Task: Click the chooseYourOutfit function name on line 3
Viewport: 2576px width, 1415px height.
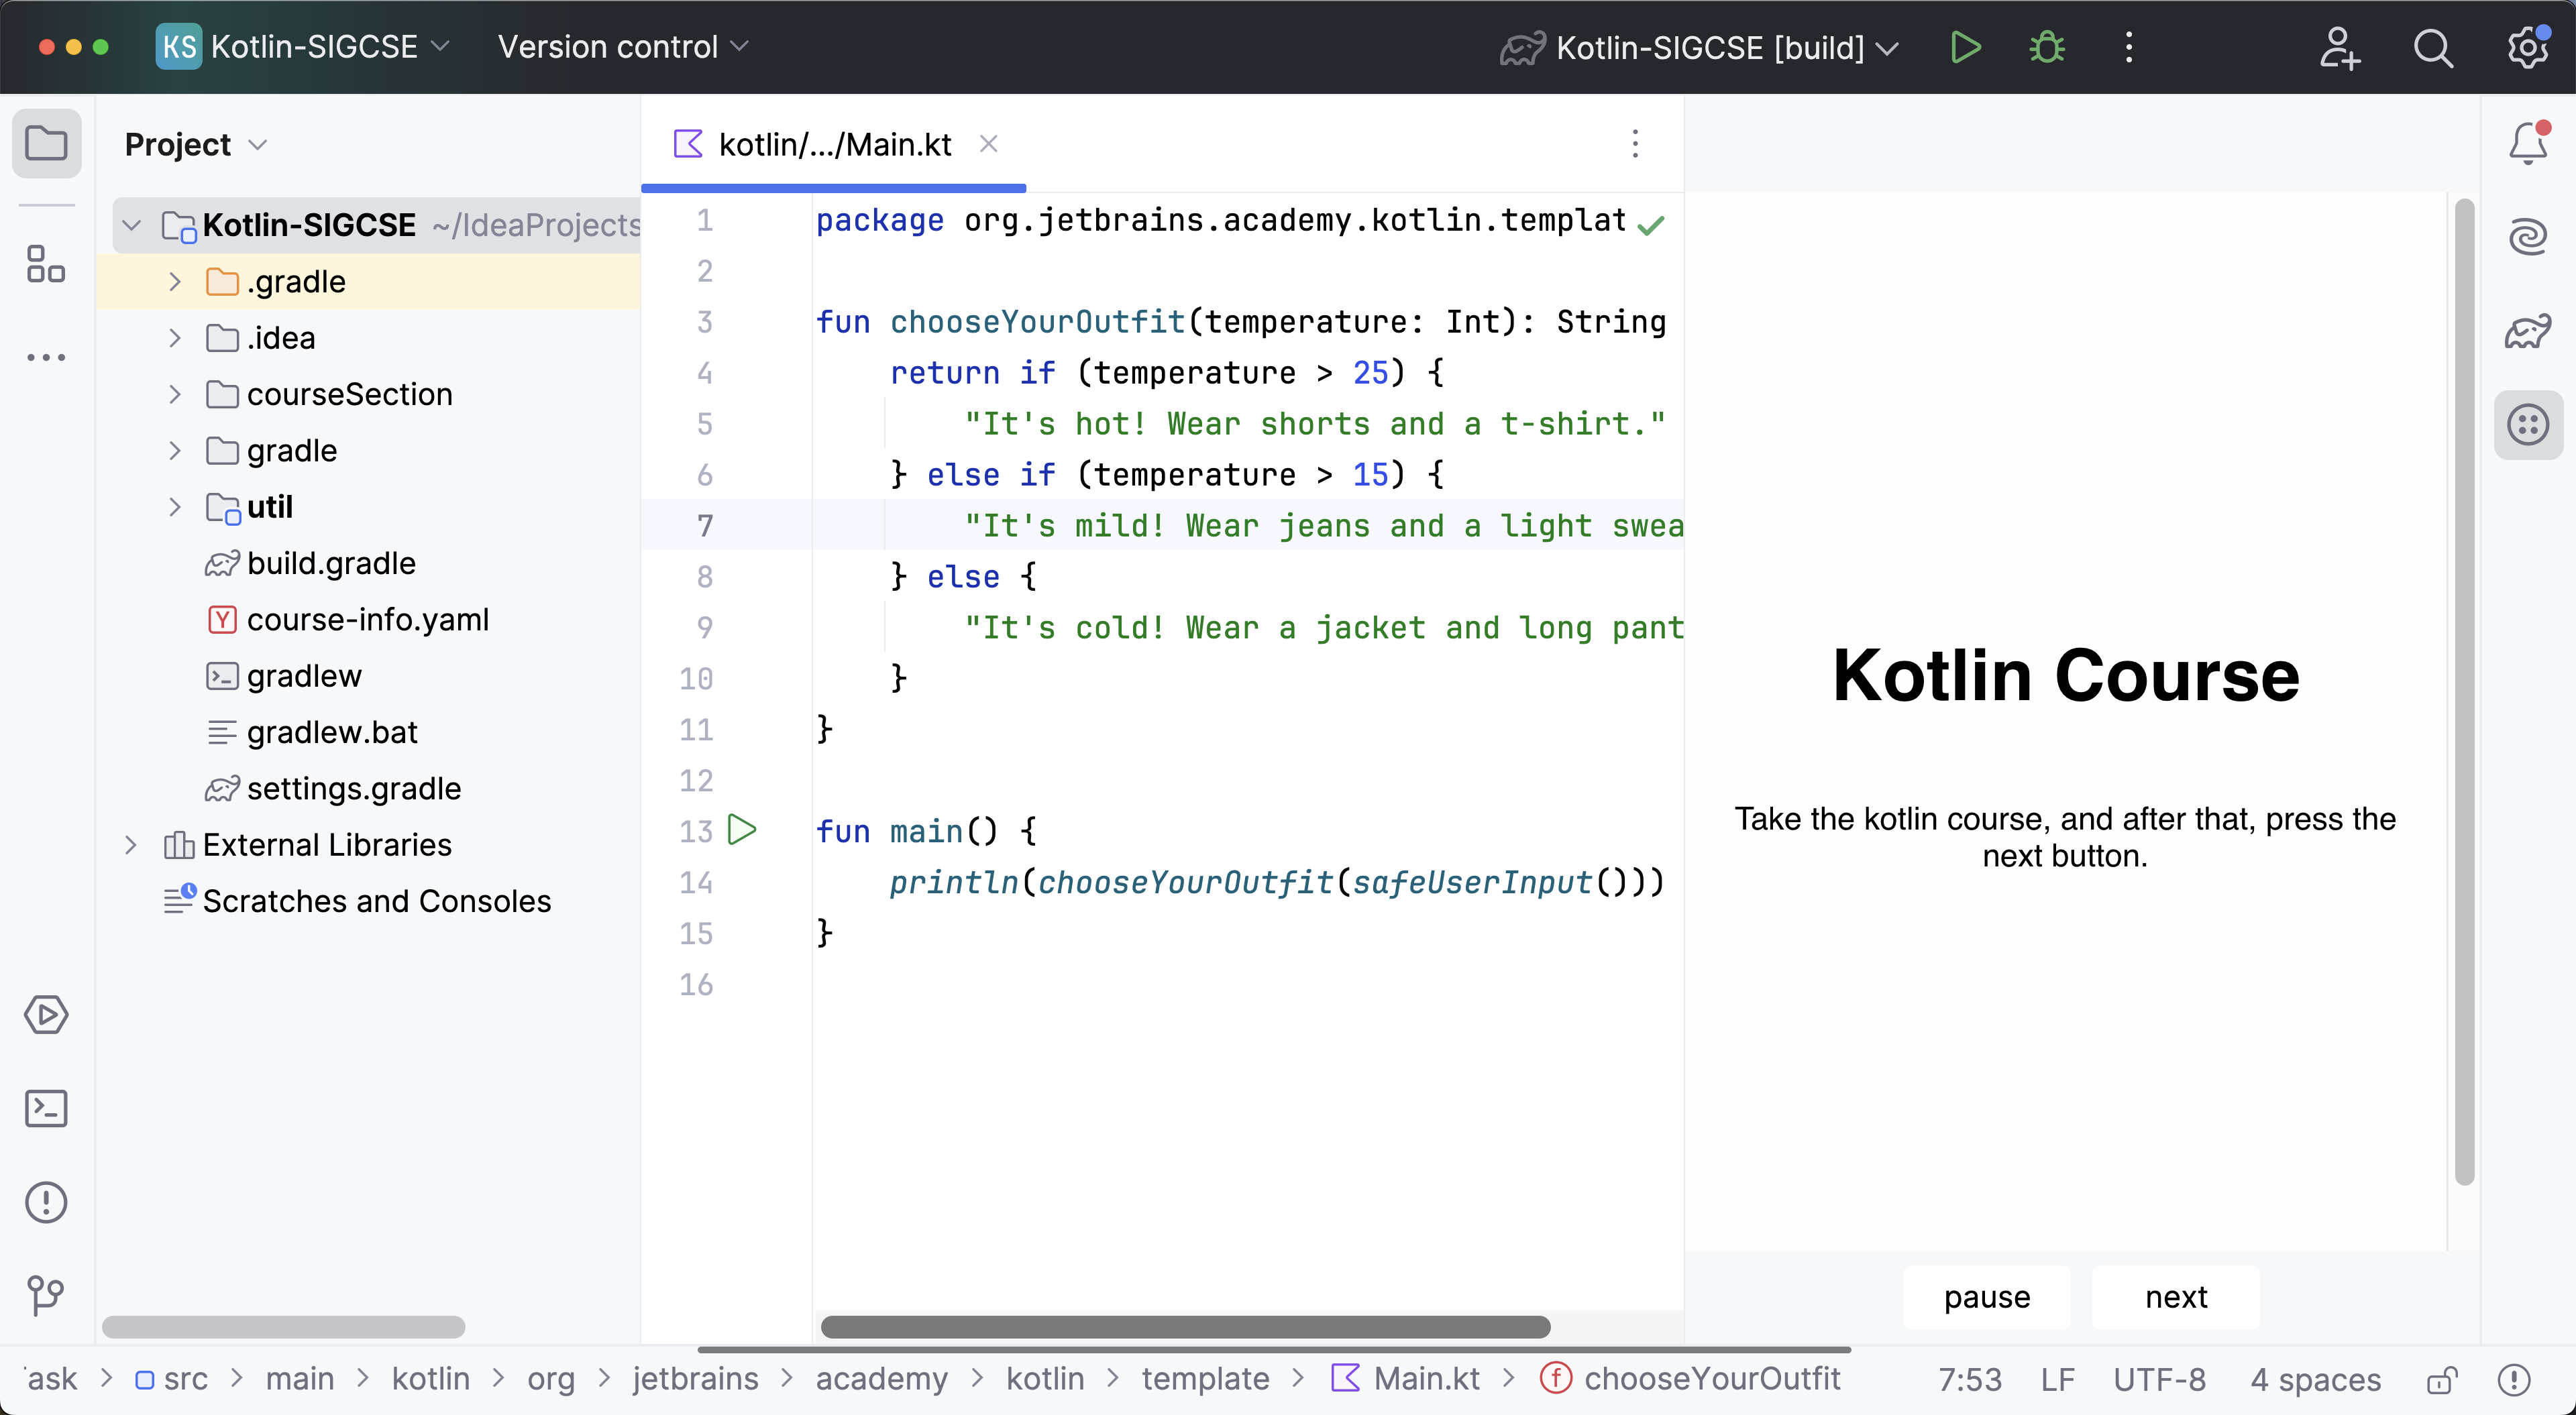Action: coord(1037,322)
